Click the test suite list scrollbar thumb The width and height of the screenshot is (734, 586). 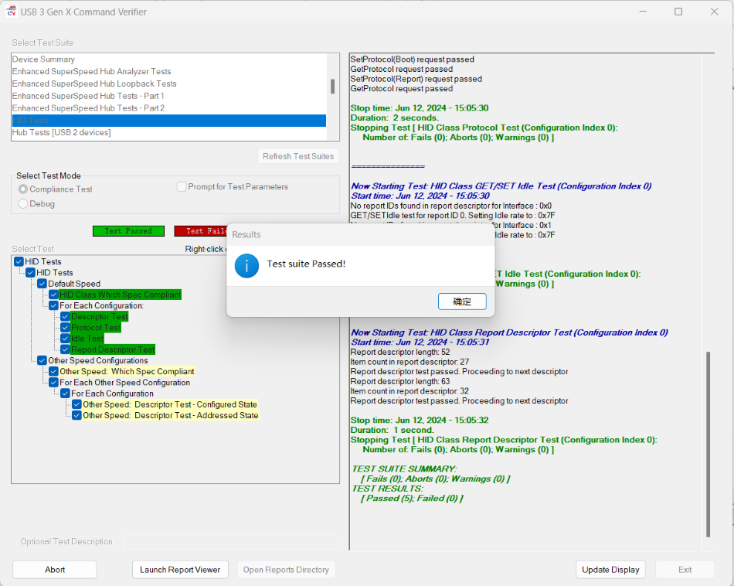pyautogui.click(x=332, y=86)
